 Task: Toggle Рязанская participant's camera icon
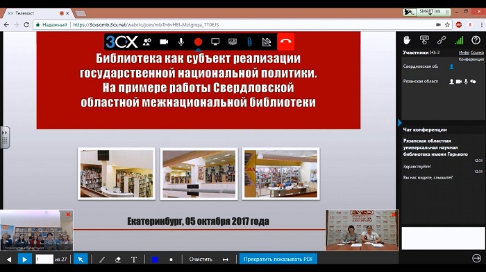click(459, 81)
